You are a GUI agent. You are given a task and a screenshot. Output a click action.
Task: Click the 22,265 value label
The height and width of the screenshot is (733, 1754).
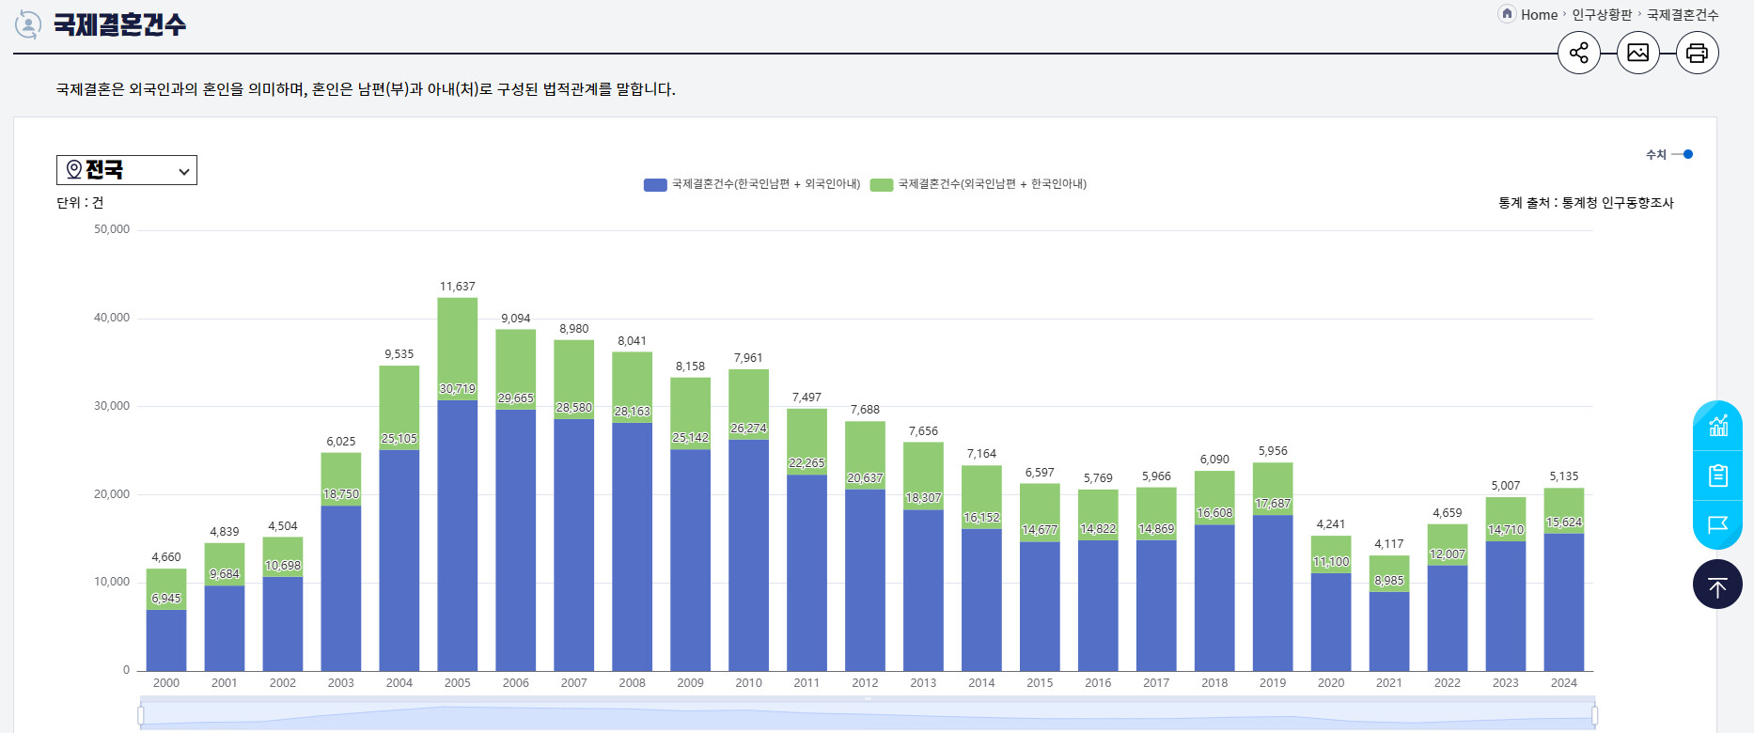(x=807, y=463)
